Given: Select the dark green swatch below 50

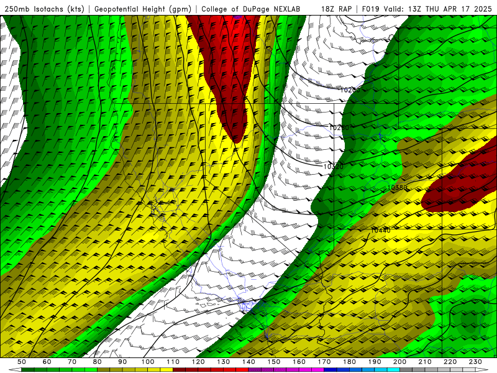Looking at the screenshot, I should pyautogui.click(x=28, y=370).
